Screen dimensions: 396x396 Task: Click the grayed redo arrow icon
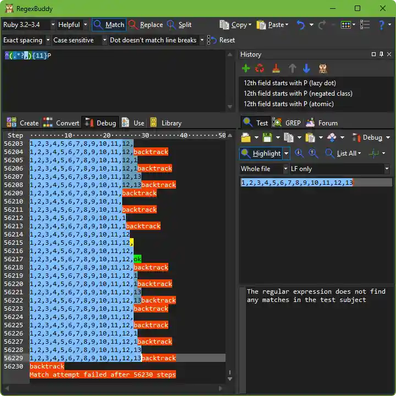pos(322,25)
